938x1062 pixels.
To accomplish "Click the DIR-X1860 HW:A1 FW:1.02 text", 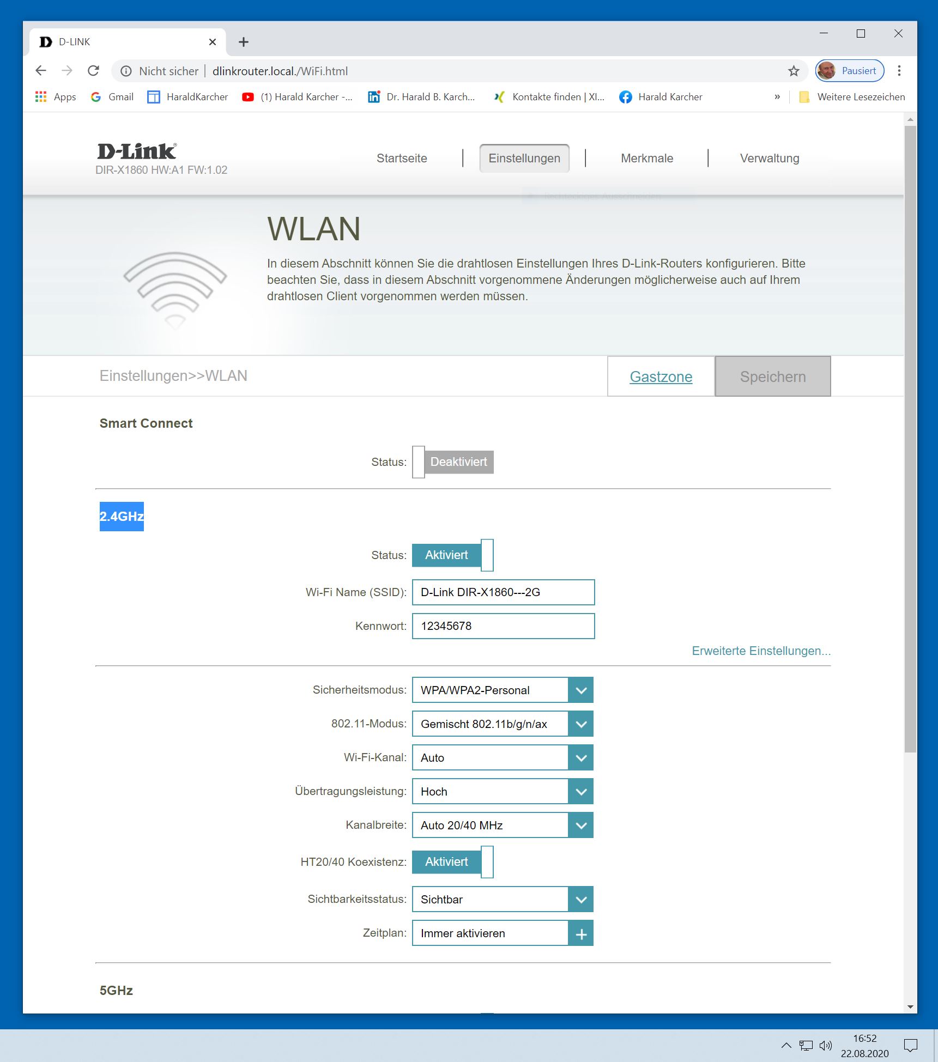I will pyautogui.click(x=161, y=170).
